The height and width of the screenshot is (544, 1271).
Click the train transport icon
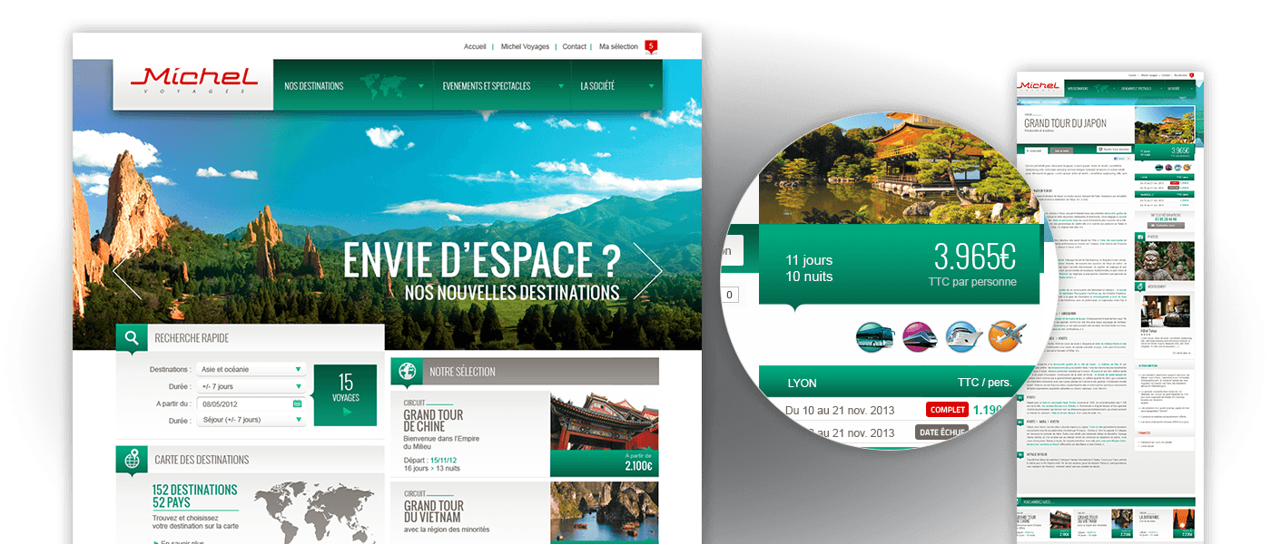point(919,336)
